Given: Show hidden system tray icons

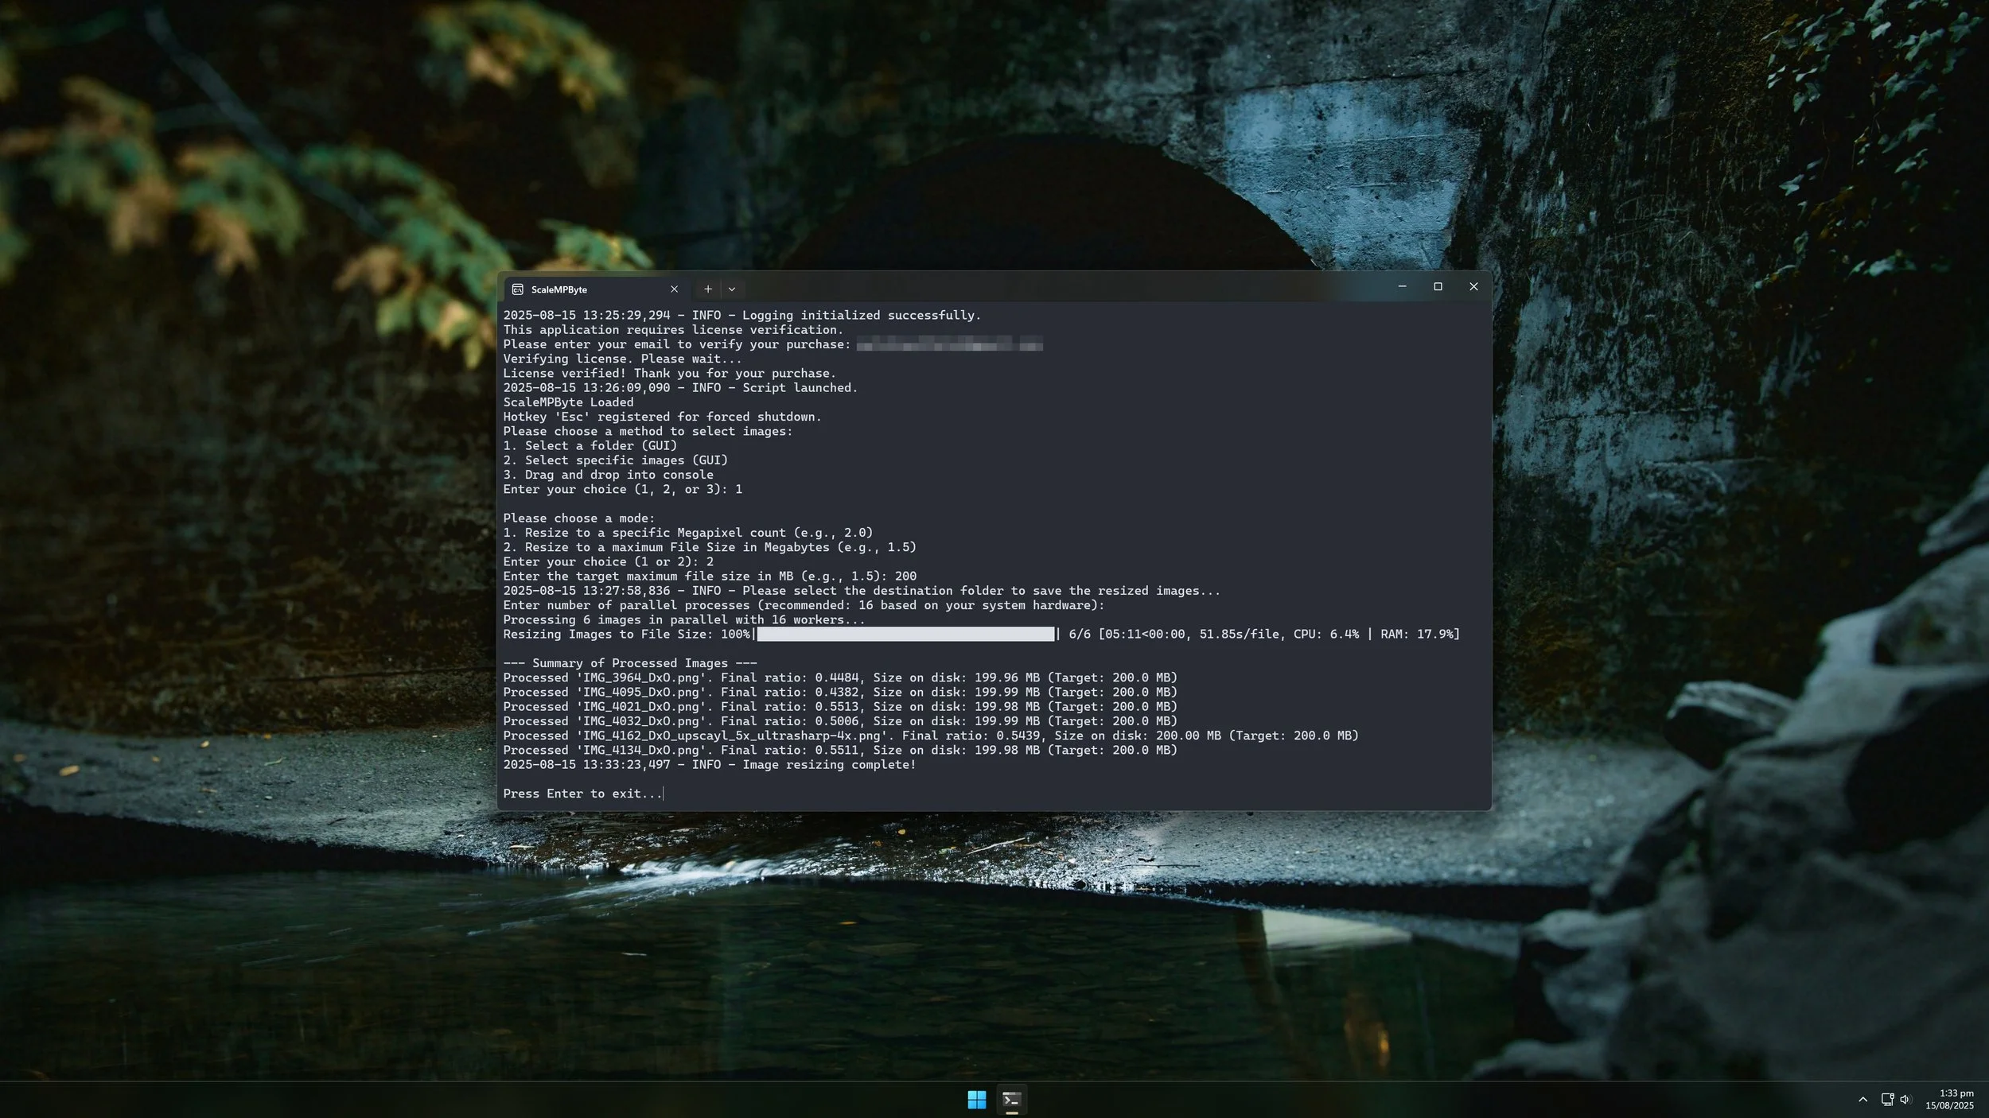Looking at the screenshot, I should tap(1862, 1100).
